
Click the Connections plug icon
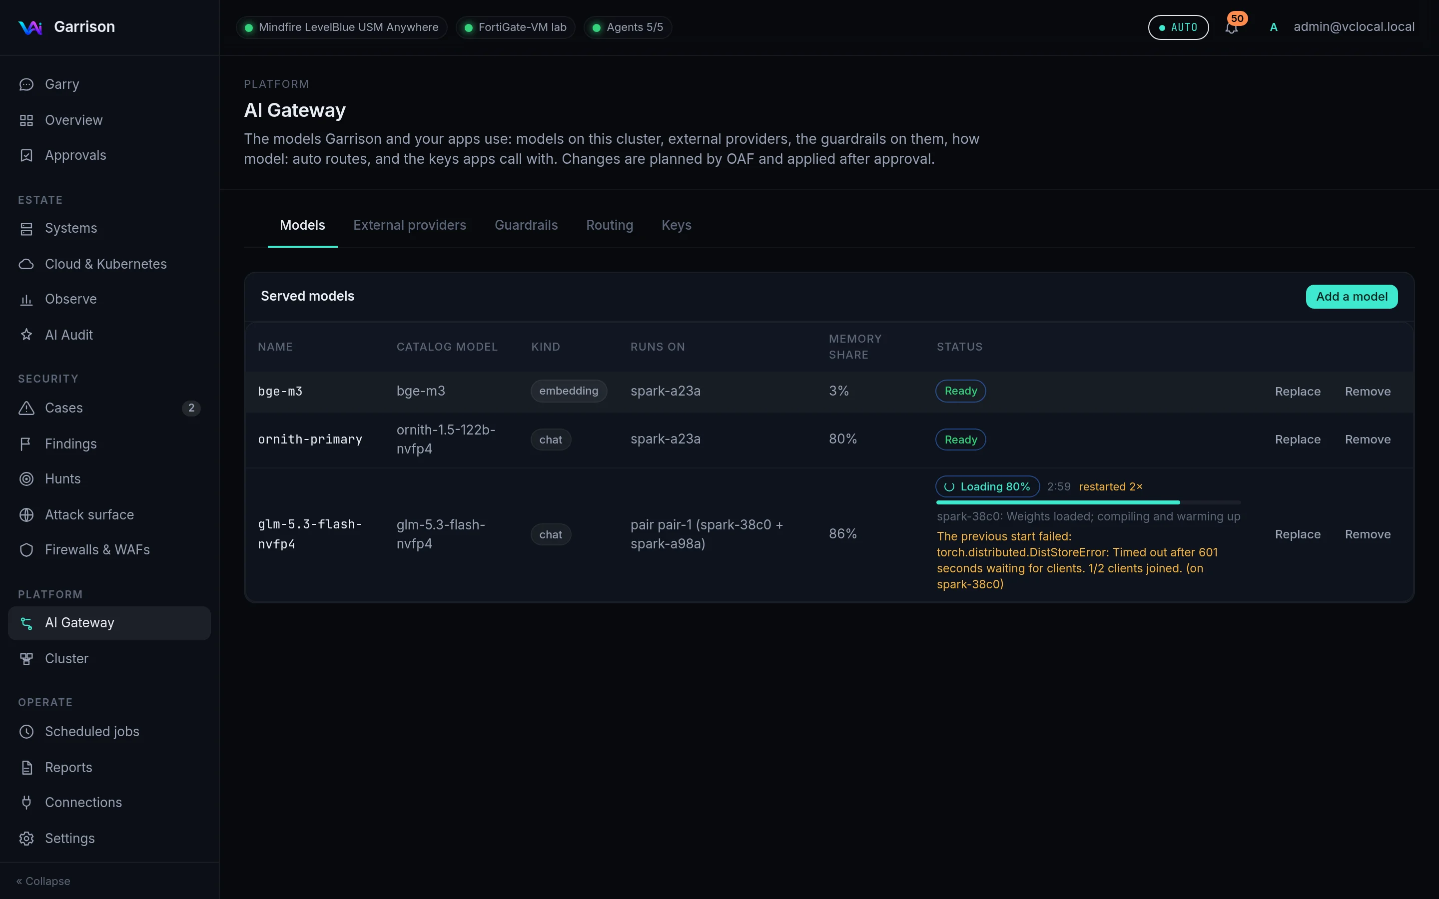click(26, 803)
